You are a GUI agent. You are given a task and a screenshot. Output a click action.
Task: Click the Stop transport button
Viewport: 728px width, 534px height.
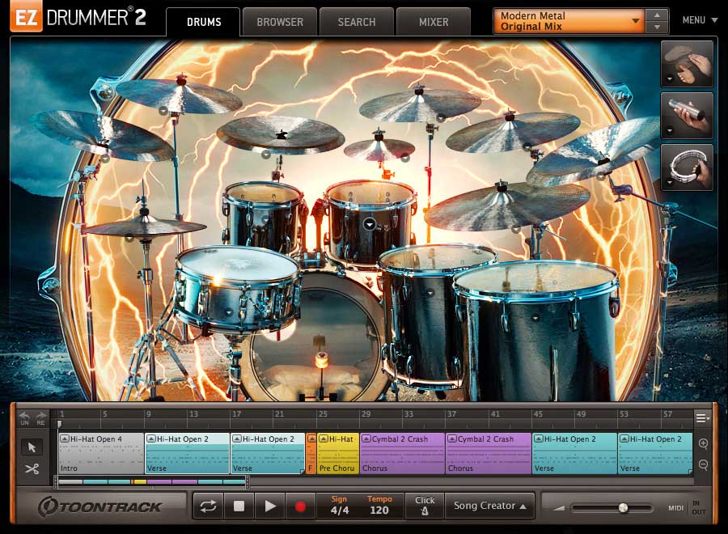coord(239,506)
